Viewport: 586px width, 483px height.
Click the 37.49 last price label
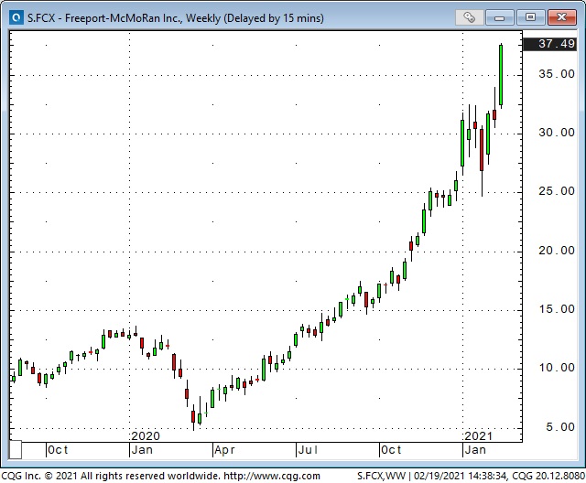549,44
